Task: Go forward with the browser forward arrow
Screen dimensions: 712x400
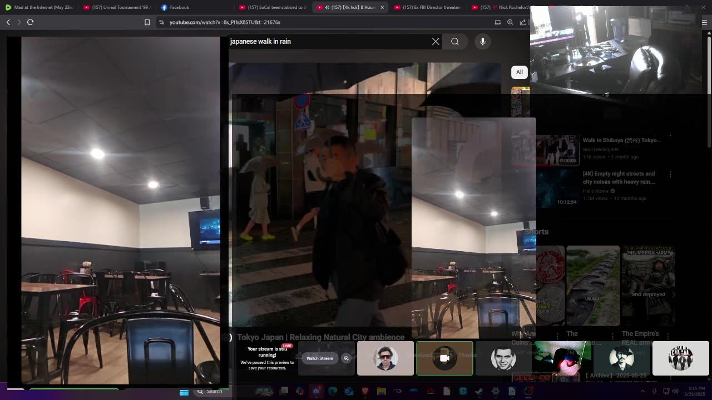Action: pyautogui.click(x=19, y=22)
